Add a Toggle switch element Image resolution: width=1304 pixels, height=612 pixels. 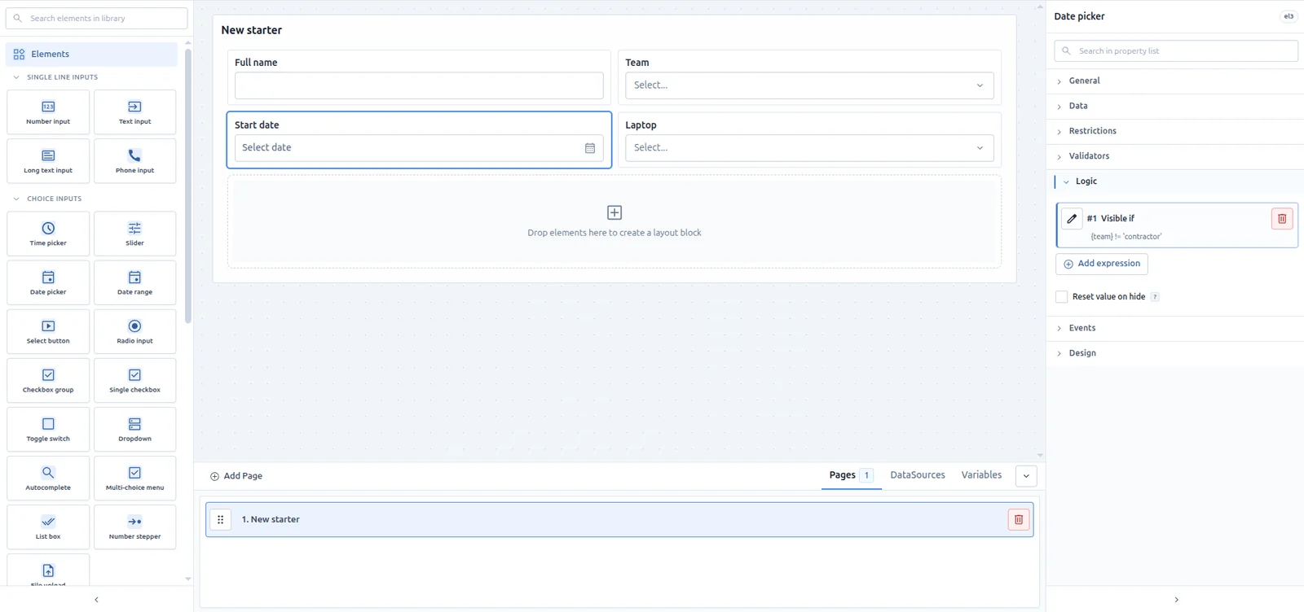click(48, 429)
